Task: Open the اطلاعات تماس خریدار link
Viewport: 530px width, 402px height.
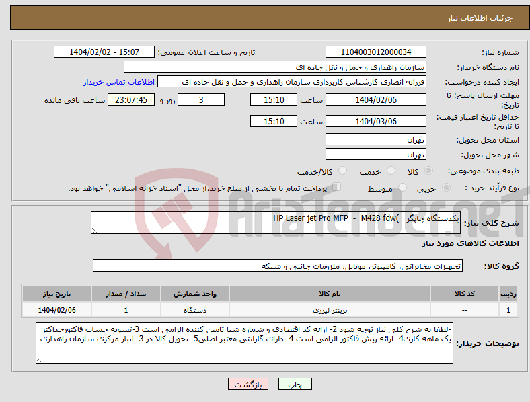Action: (119, 82)
